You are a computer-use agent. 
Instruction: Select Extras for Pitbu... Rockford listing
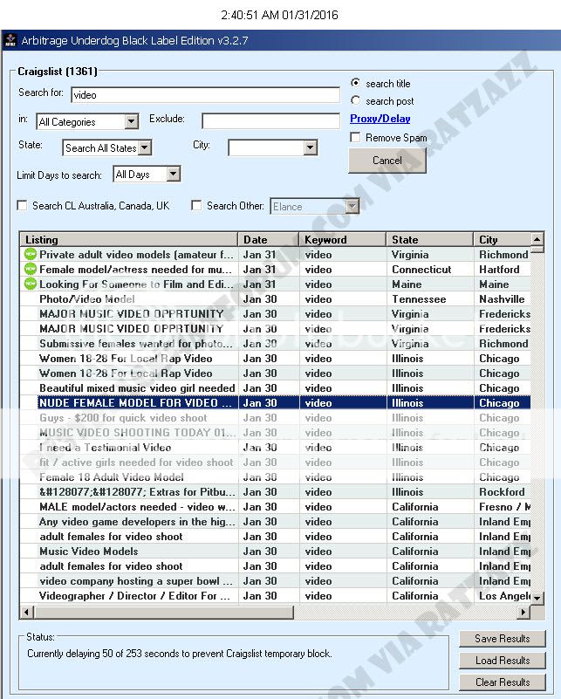point(275,491)
